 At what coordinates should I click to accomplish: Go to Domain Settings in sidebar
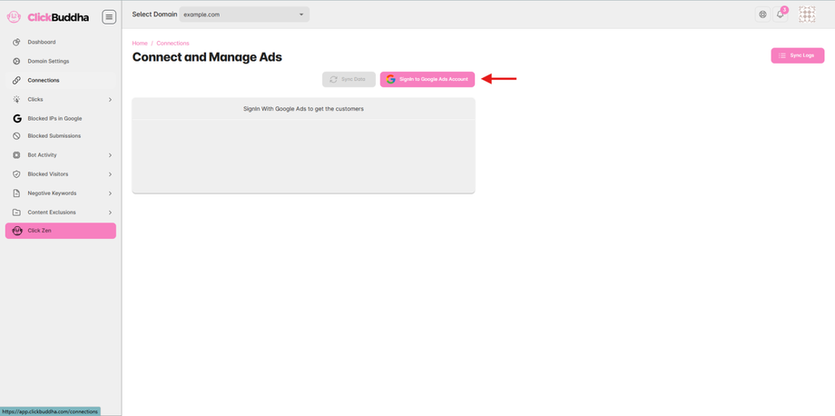(x=61, y=61)
